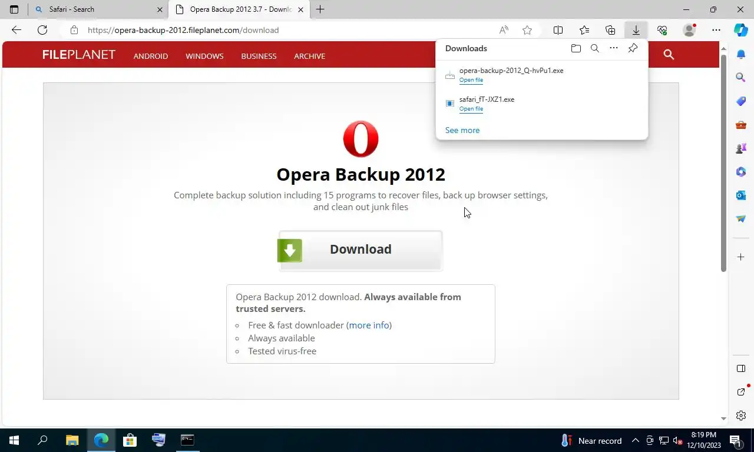754x452 pixels.
Task: Show hidden tray icons chevron
Action: pos(636,440)
